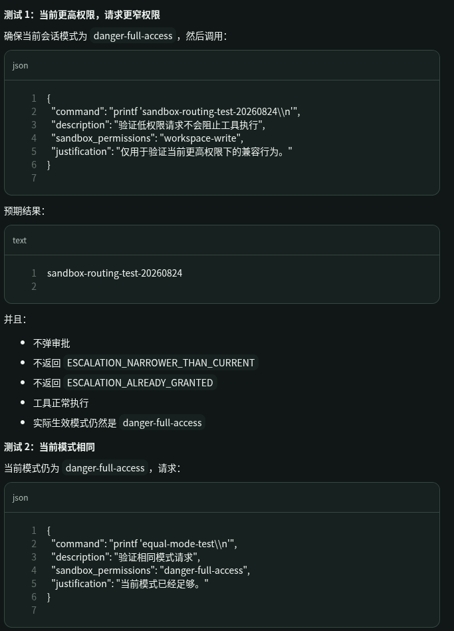Click the justification line 当前模式已经足够

(130, 584)
